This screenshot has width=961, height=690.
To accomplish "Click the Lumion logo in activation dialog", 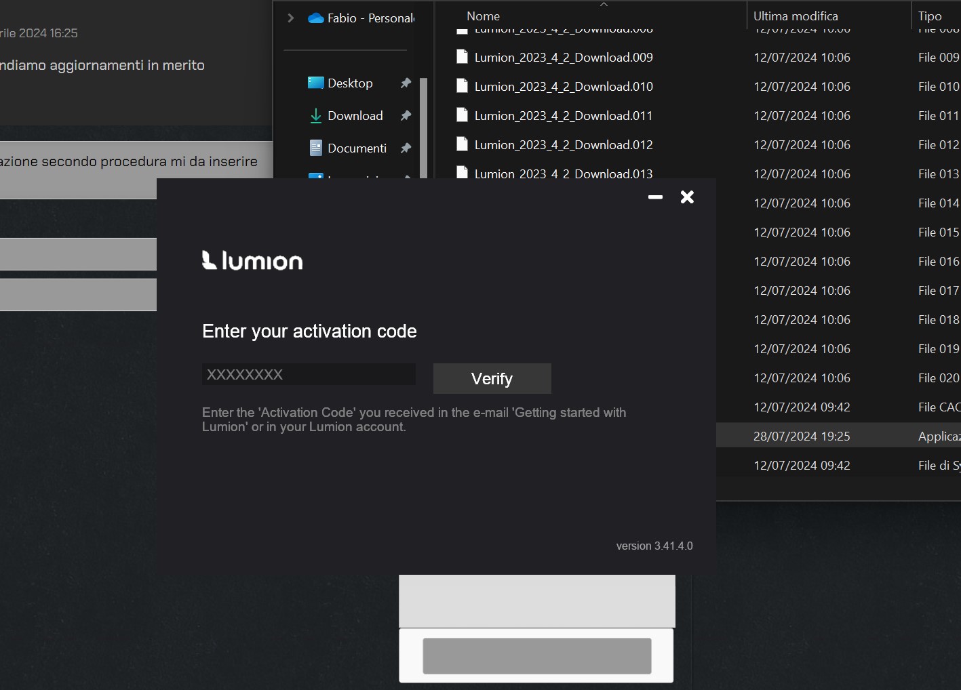I will pos(252,260).
